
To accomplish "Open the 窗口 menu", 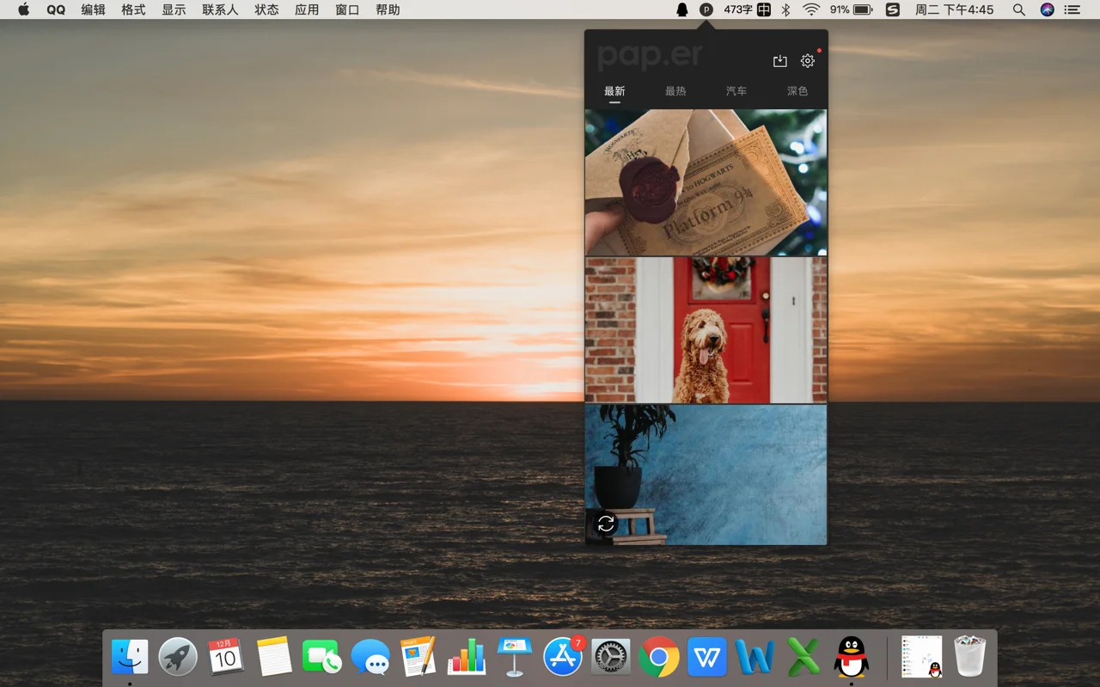I will (x=347, y=9).
